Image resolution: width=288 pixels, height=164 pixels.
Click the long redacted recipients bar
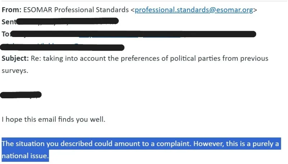[x=133, y=34]
